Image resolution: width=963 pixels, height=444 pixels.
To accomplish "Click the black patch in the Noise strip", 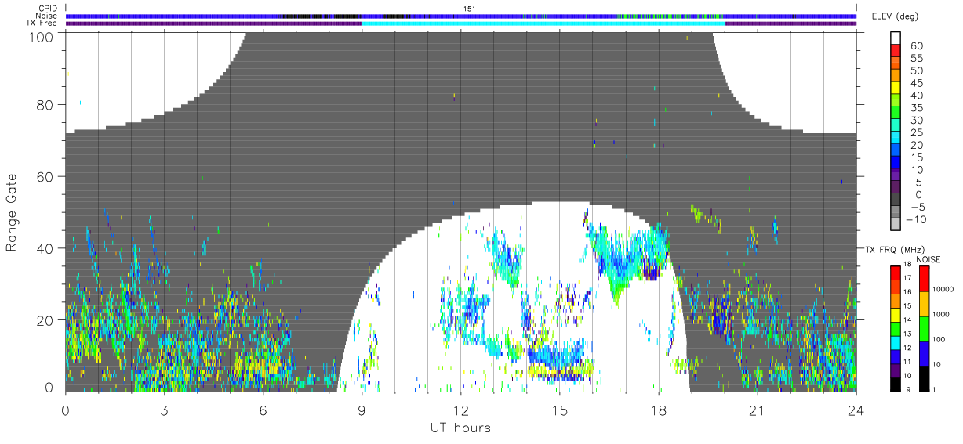I will coord(320,16).
